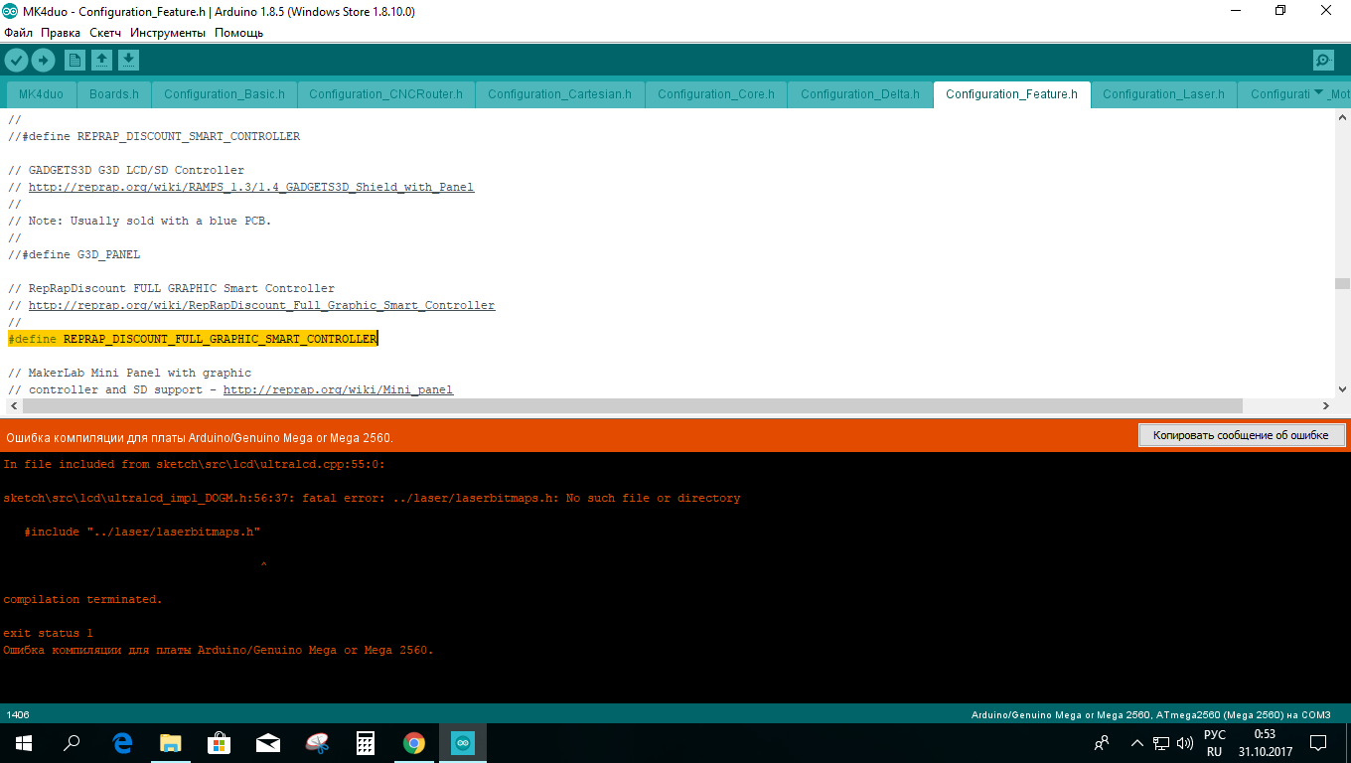This screenshot has height=763, width=1351.
Task: Create a new sketch via toolbar icon
Action: click(75, 60)
